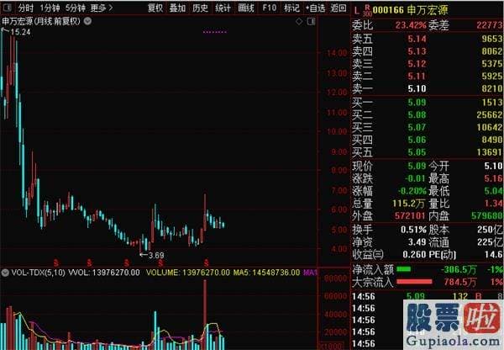Click the VOLUME: 13976270.00 readout
The height and width of the screenshot is (350, 504).
188,273
